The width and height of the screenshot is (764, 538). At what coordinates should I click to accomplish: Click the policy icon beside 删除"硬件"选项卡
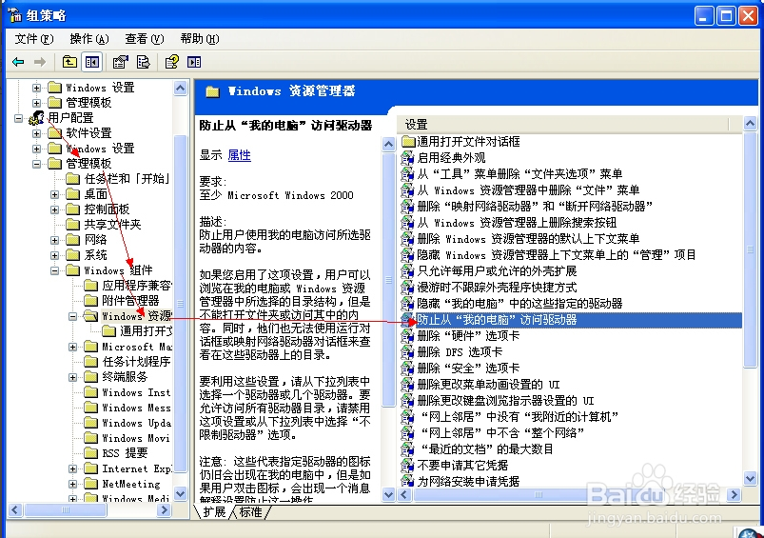point(407,335)
